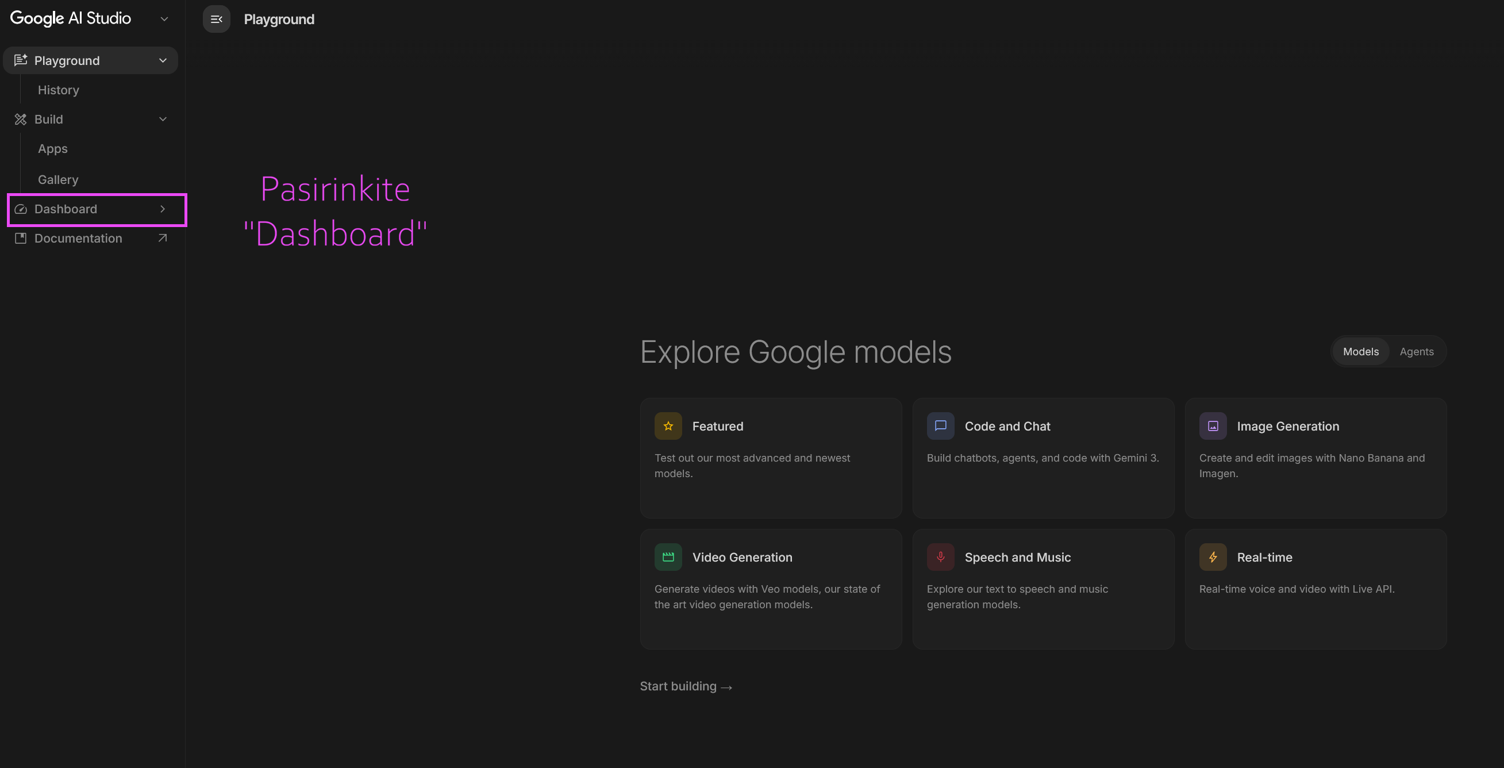
Task: Click the Start building link
Action: tap(686, 686)
